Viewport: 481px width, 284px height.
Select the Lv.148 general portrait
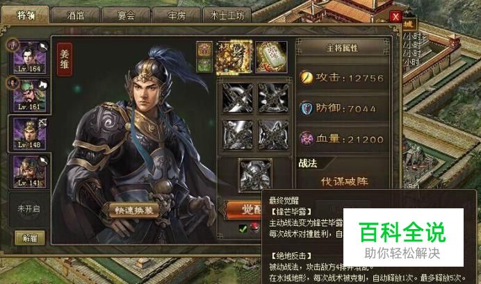tap(29, 133)
